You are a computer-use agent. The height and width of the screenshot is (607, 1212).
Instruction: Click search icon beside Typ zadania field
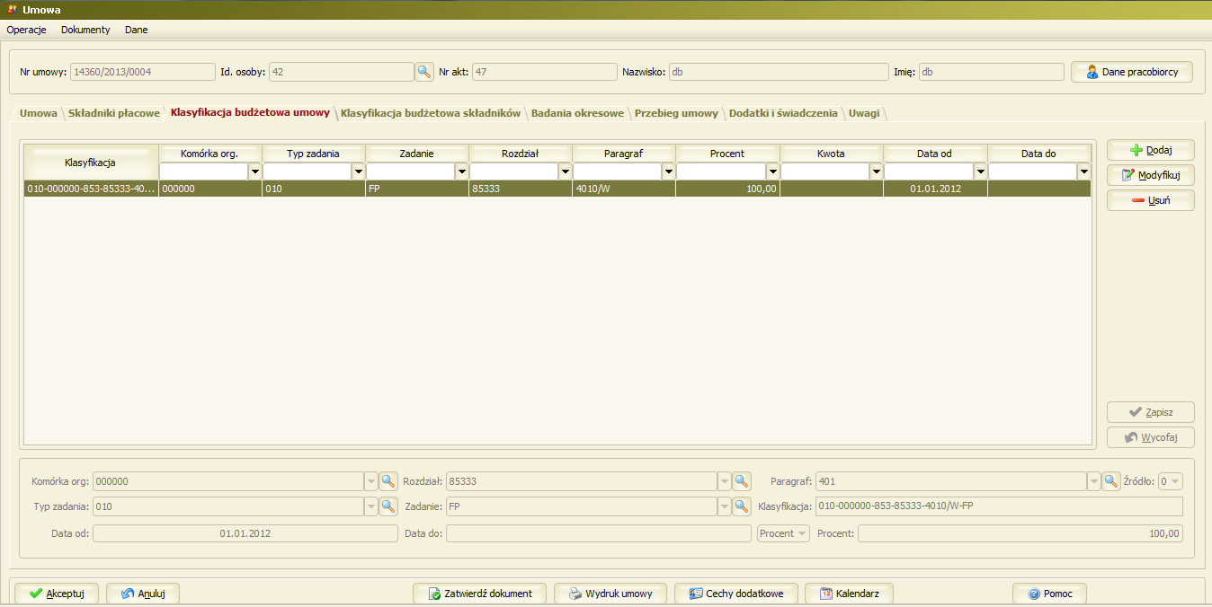pos(388,506)
